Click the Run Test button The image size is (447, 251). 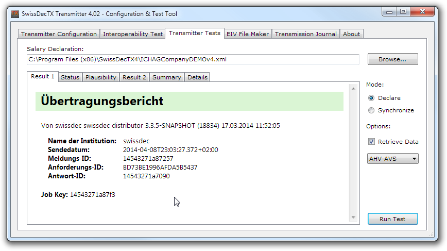392,219
